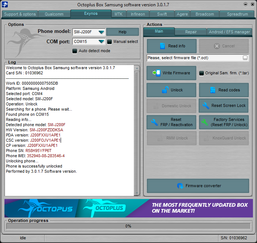The height and width of the screenshot is (243, 257).
Task: Click the Unlock button
Action: 171,90
